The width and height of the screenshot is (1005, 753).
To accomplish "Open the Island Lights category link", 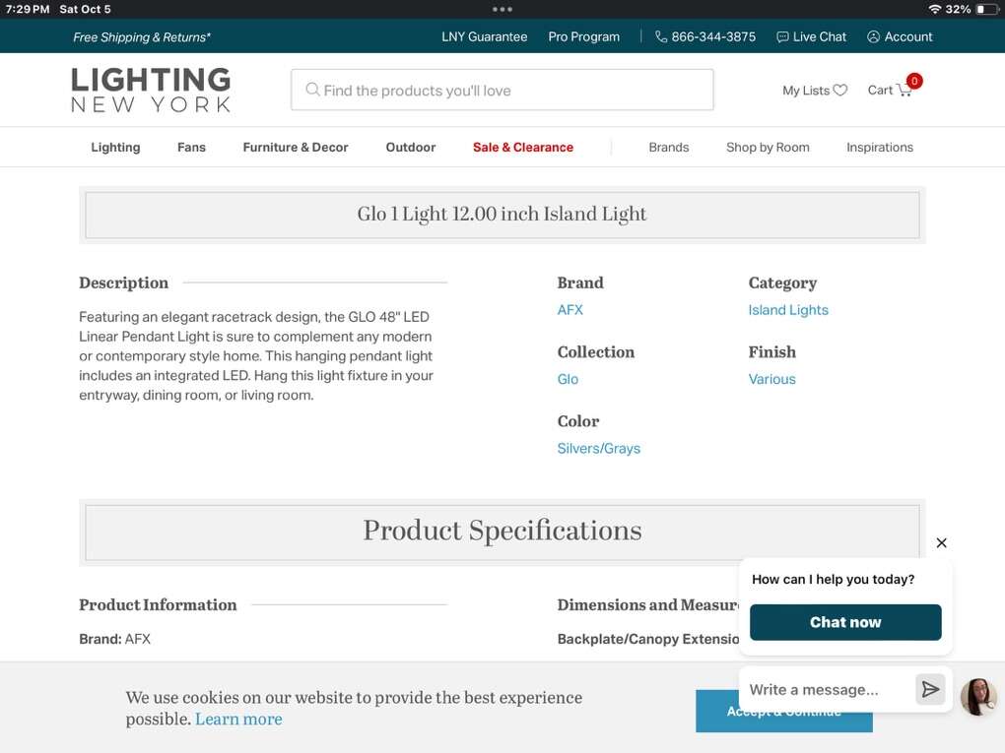I will click(788, 310).
